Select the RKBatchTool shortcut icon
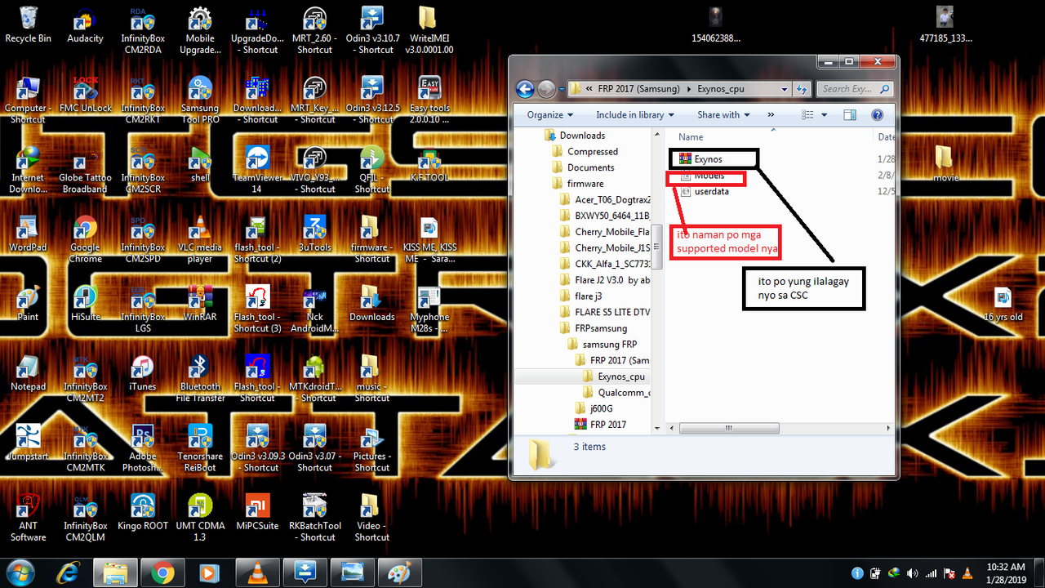The height and width of the screenshot is (588, 1045). tap(314, 517)
